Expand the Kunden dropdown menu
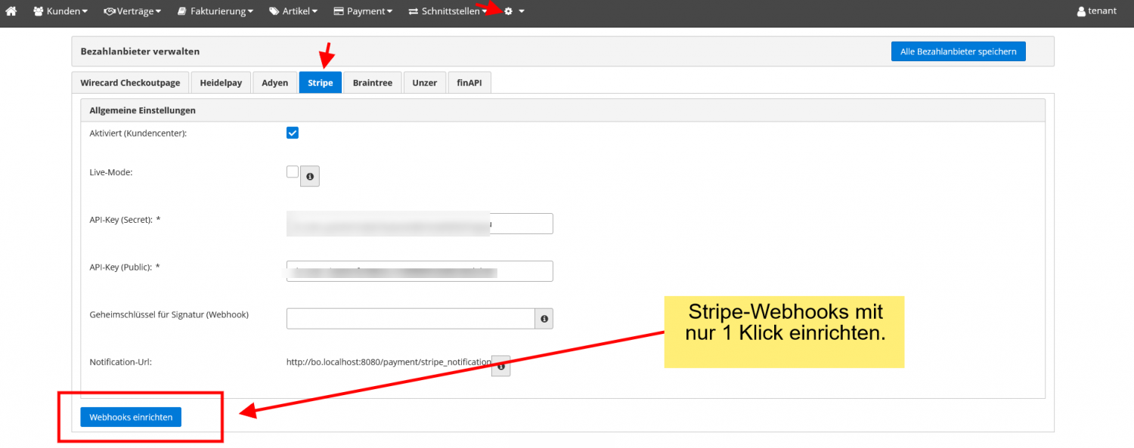Viewport: 1134px width, 448px height. [60, 11]
